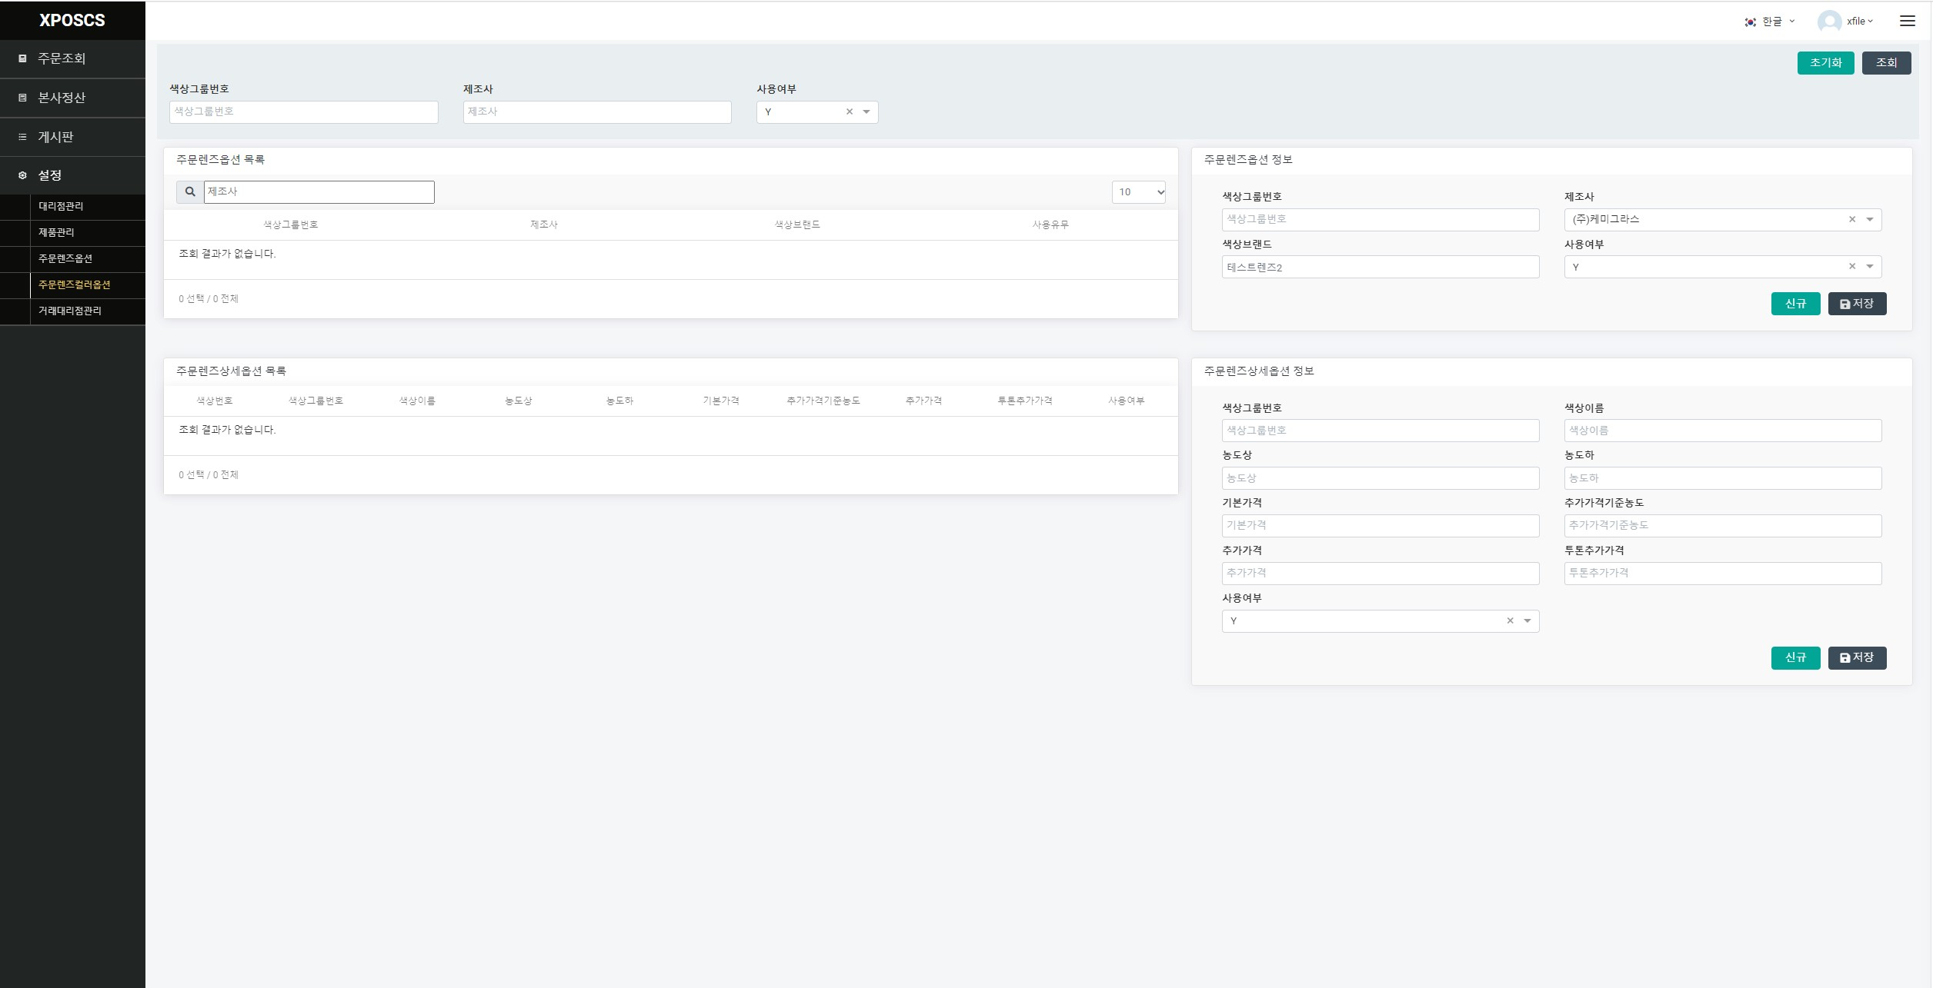This screenshot has width=1933, height=988.
Task: Expand the 제조사 (주)케미그라스 dropdown arrow
Action: click(1870, 220)
